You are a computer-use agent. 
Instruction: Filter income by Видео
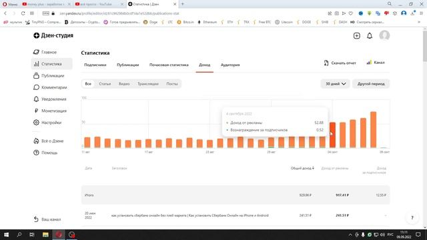tap(124, 84)
